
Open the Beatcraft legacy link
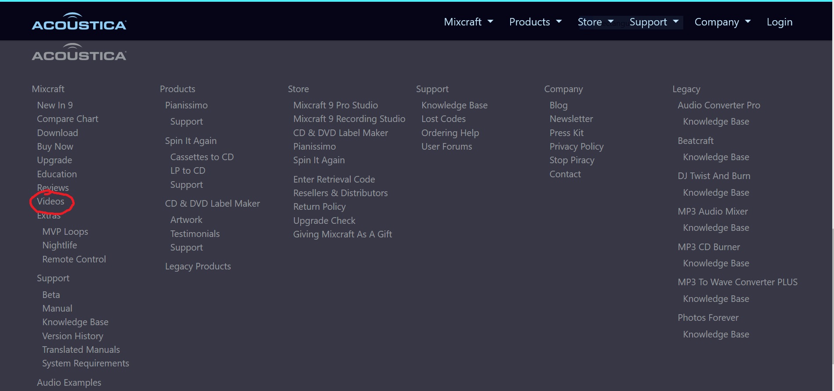click(696, 141)
